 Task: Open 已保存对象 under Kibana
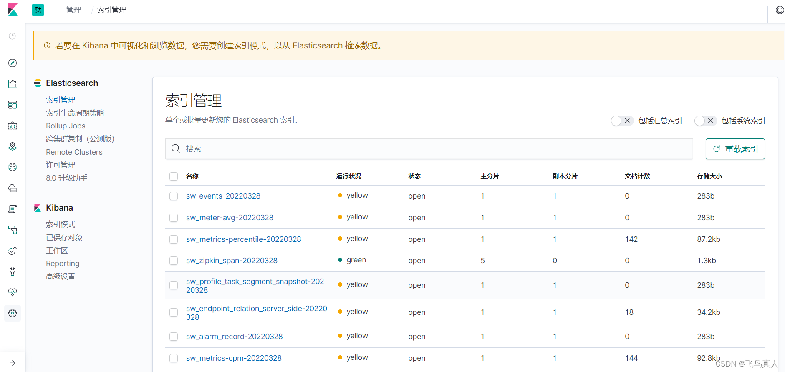pos(64,238)
